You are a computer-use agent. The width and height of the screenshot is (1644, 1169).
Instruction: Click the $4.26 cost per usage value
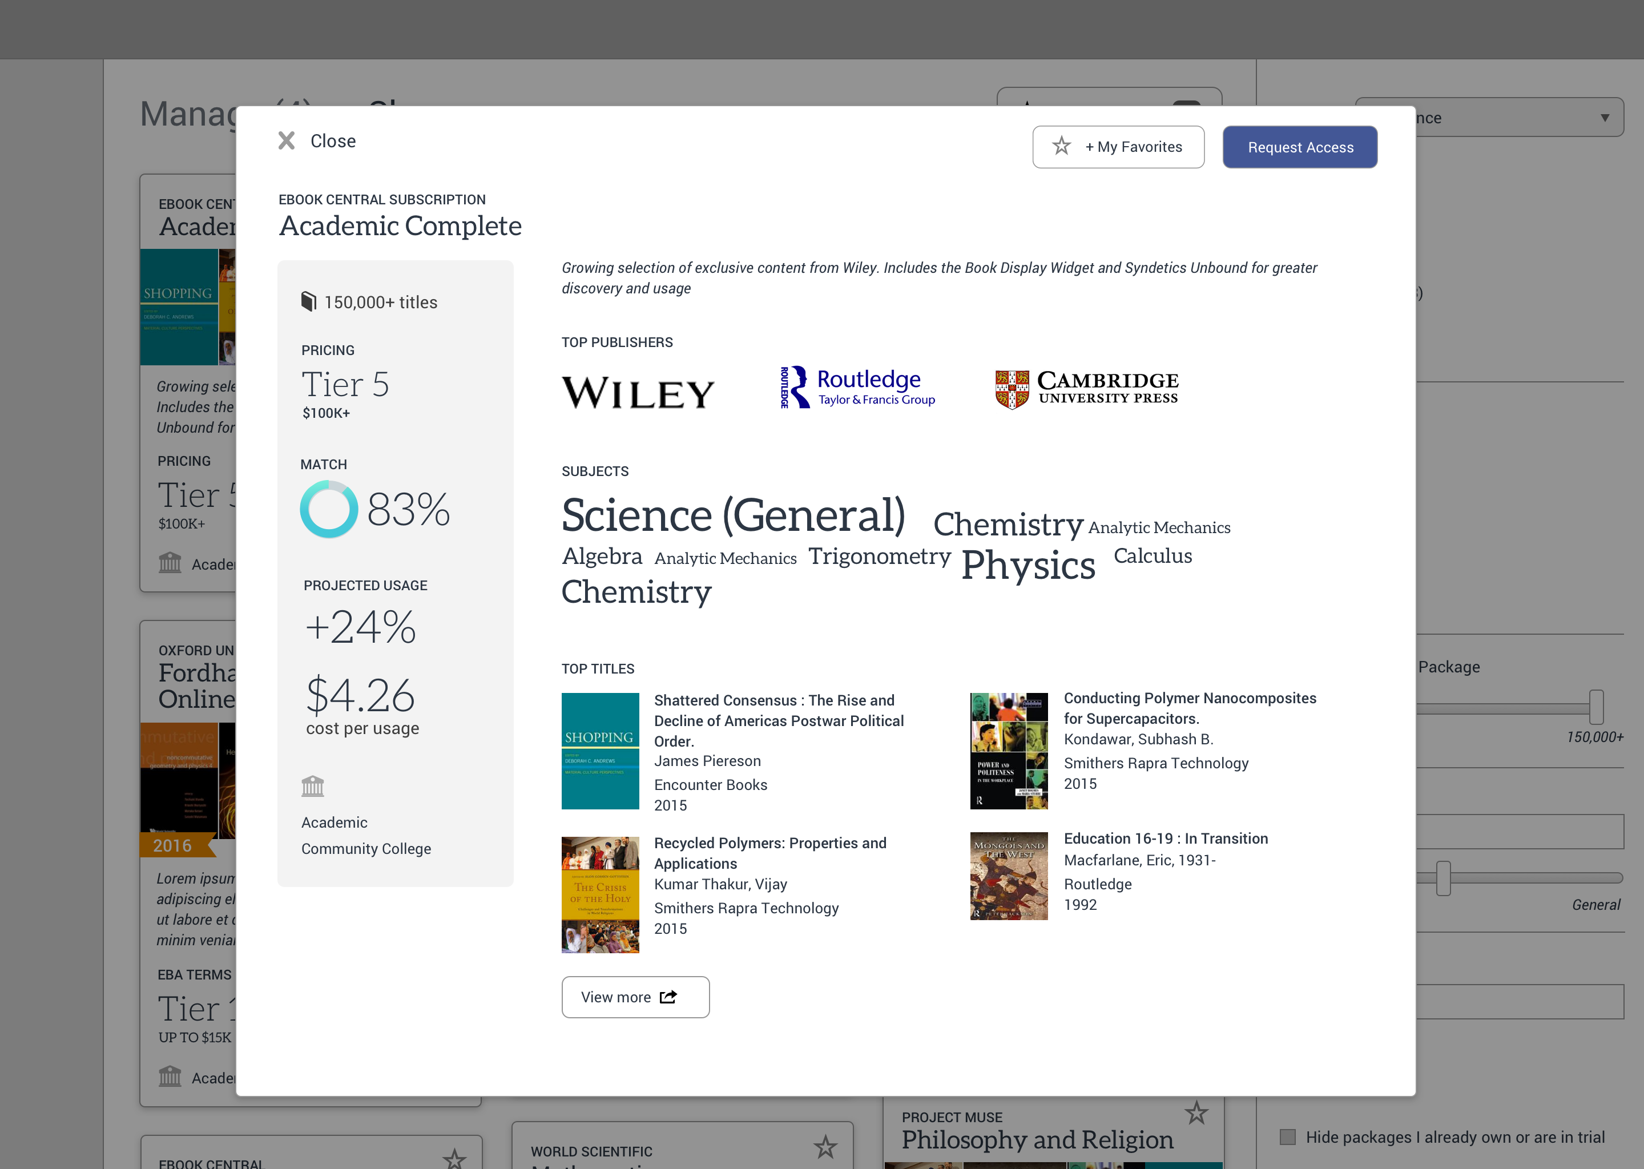(361, 695)
